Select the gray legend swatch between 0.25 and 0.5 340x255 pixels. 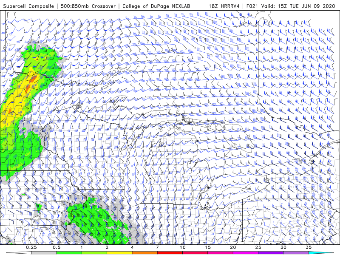tap(44, 253)
